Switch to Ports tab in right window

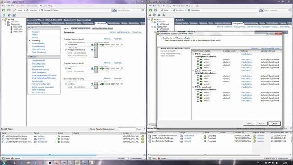pos(211,23)
